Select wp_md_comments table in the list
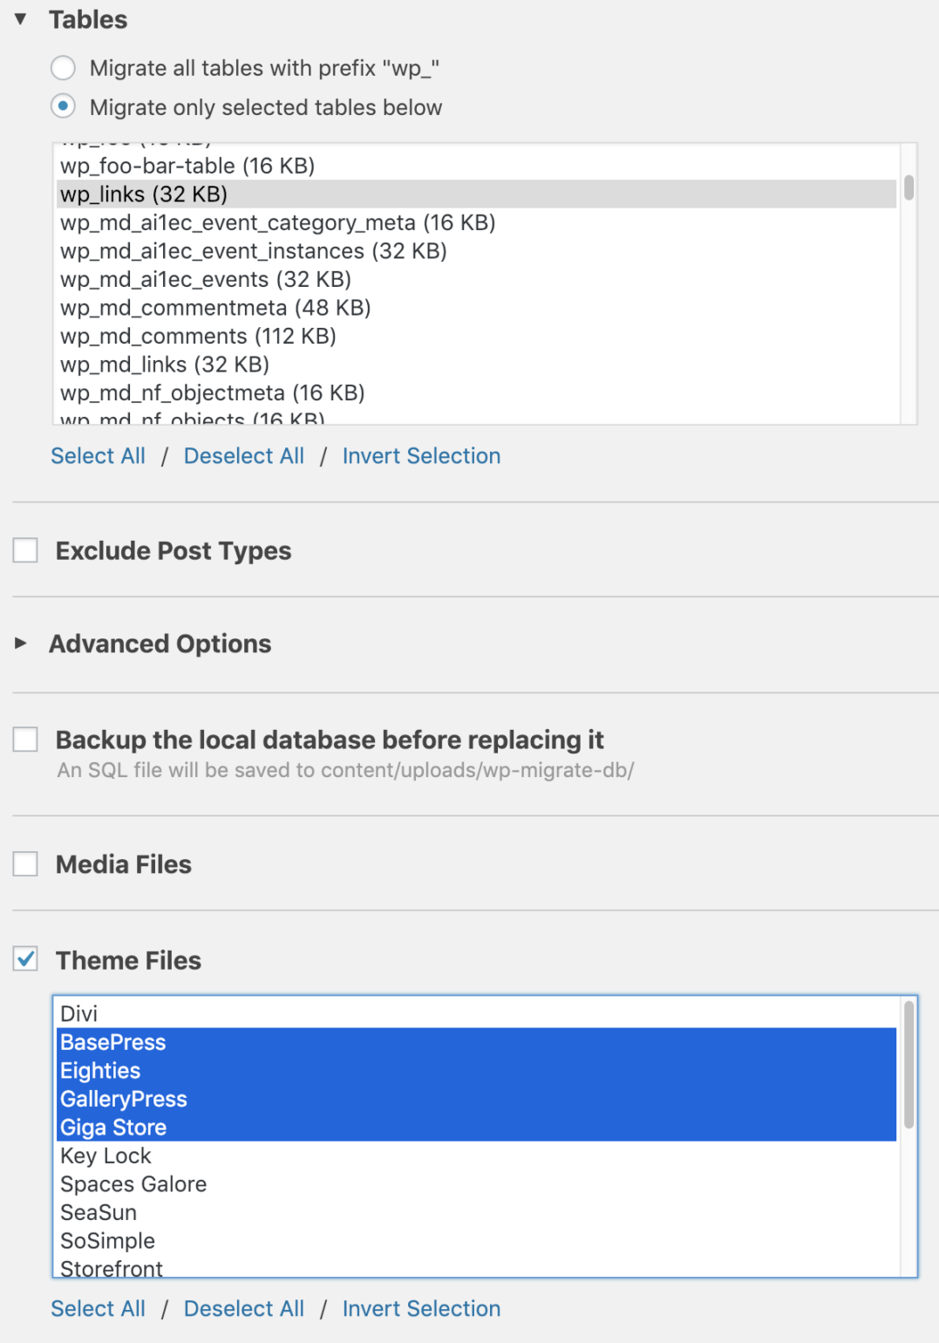Screen dimensions: 939x1343 pos(198,337)
